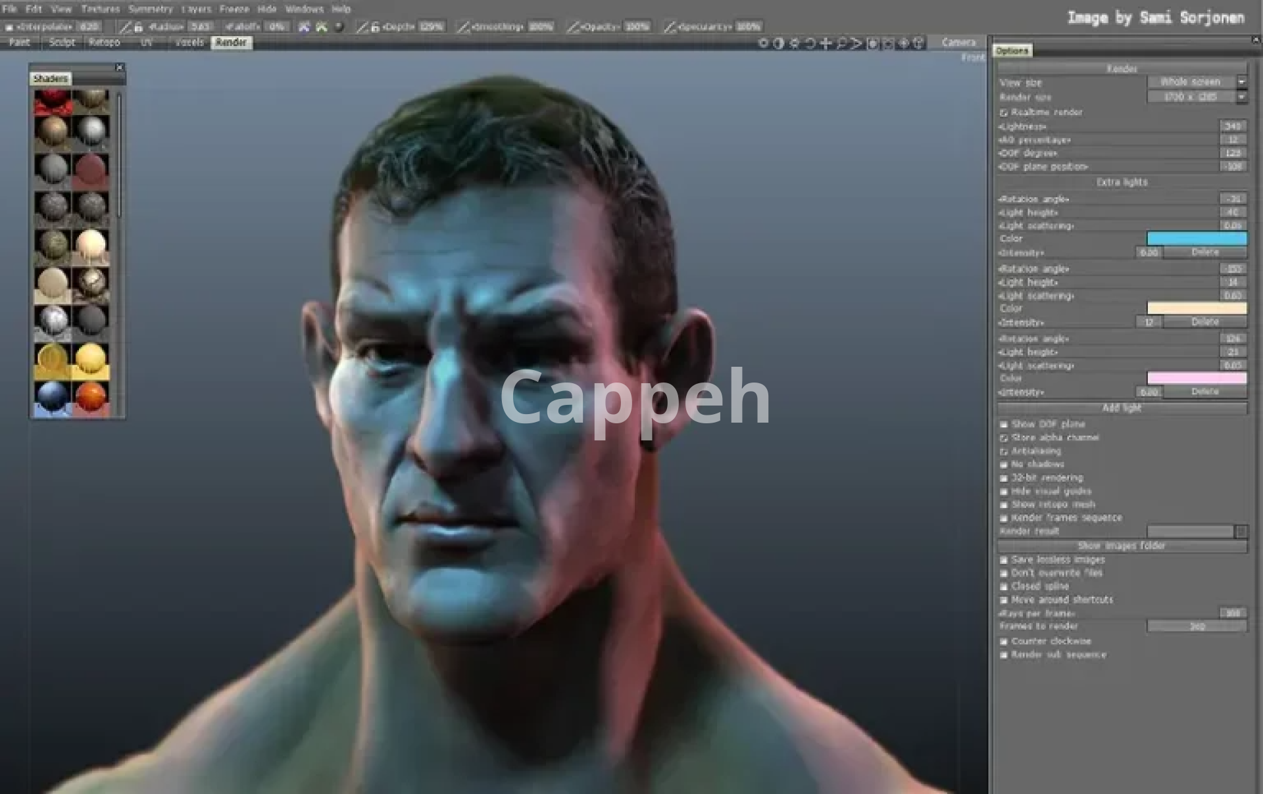Open the cyan light color swatch
This screenshot has width=1263, height=794.
[1196, 239]
